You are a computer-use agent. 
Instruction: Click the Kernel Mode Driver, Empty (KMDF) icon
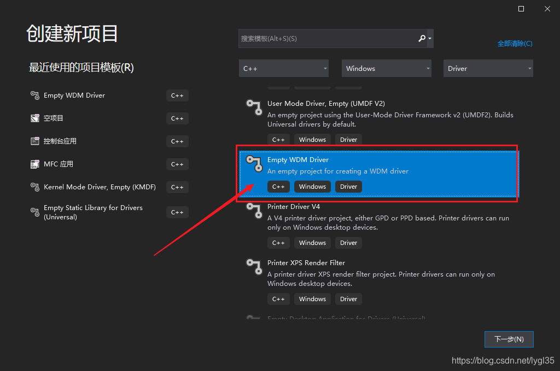point(34,187)
